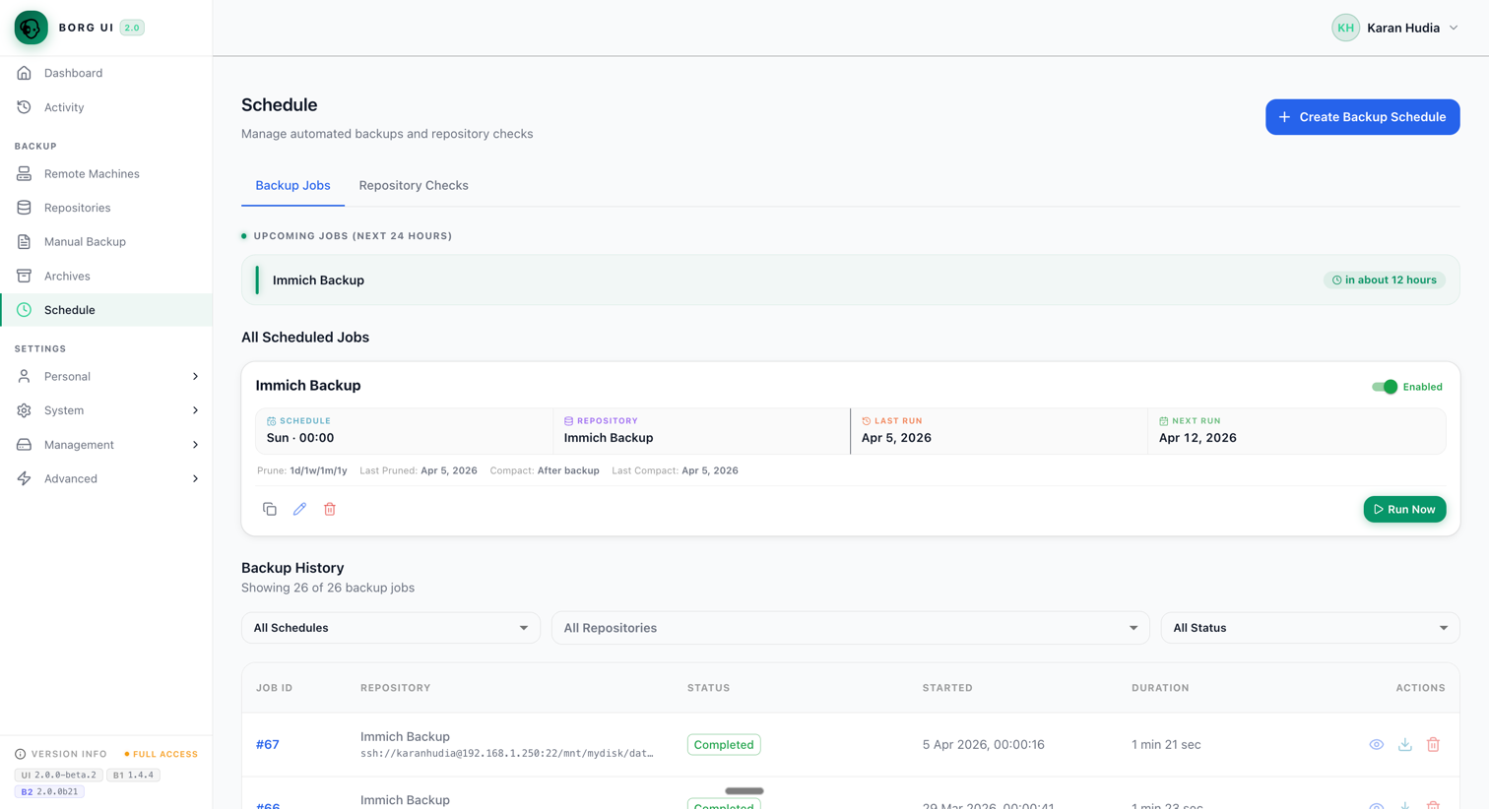This screenshot has height=809, width=1489.
Task: Click the Completed status badge of job #67
Action: pyautogui.click(x=724, y=745)
